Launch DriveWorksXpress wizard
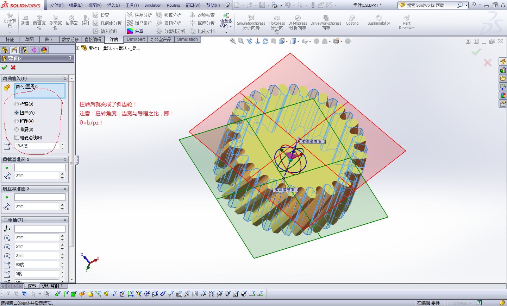The width and height of the screenshot is (507, 306). (326, 23)
